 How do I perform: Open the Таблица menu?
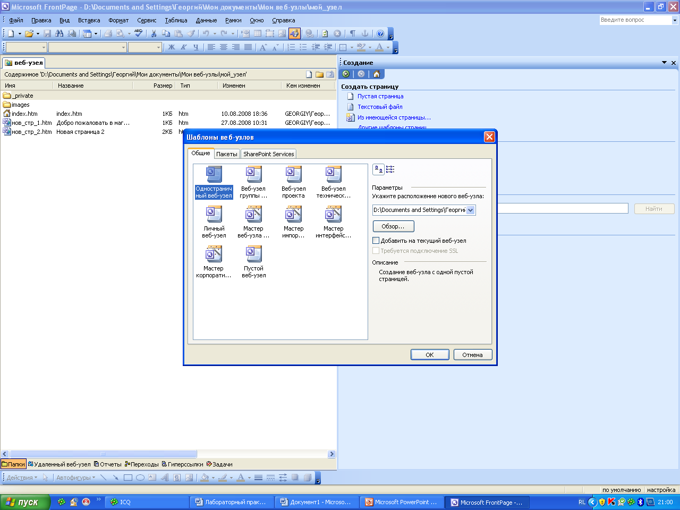pyautogui.click(x=176, y=20)
